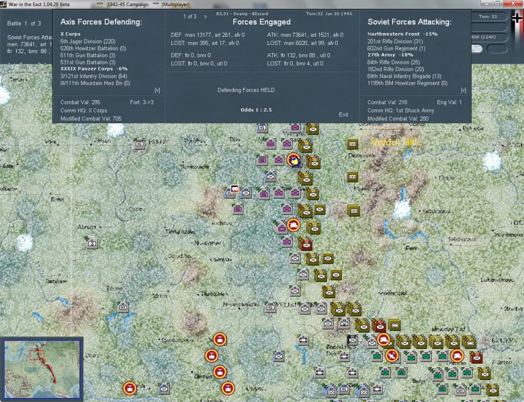Select the purple XXXX HQ counter left of the battle marker

263,160
